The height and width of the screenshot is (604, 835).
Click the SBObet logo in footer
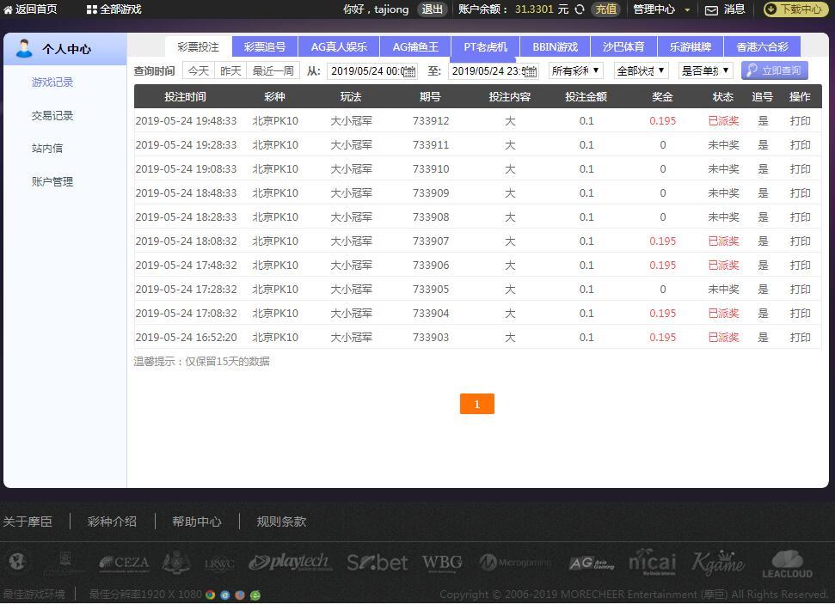click(378, 563)
